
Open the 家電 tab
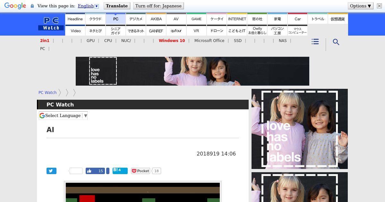coord(277,19)
